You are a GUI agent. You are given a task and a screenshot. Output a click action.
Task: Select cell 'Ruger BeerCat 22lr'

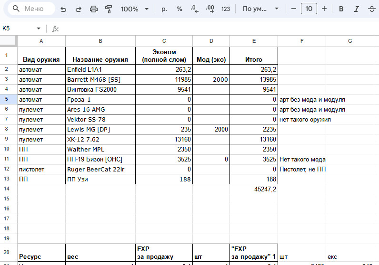pos(100,169)
